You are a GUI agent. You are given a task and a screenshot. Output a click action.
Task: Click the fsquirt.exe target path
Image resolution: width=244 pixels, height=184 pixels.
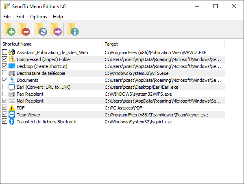click(138, 122)
